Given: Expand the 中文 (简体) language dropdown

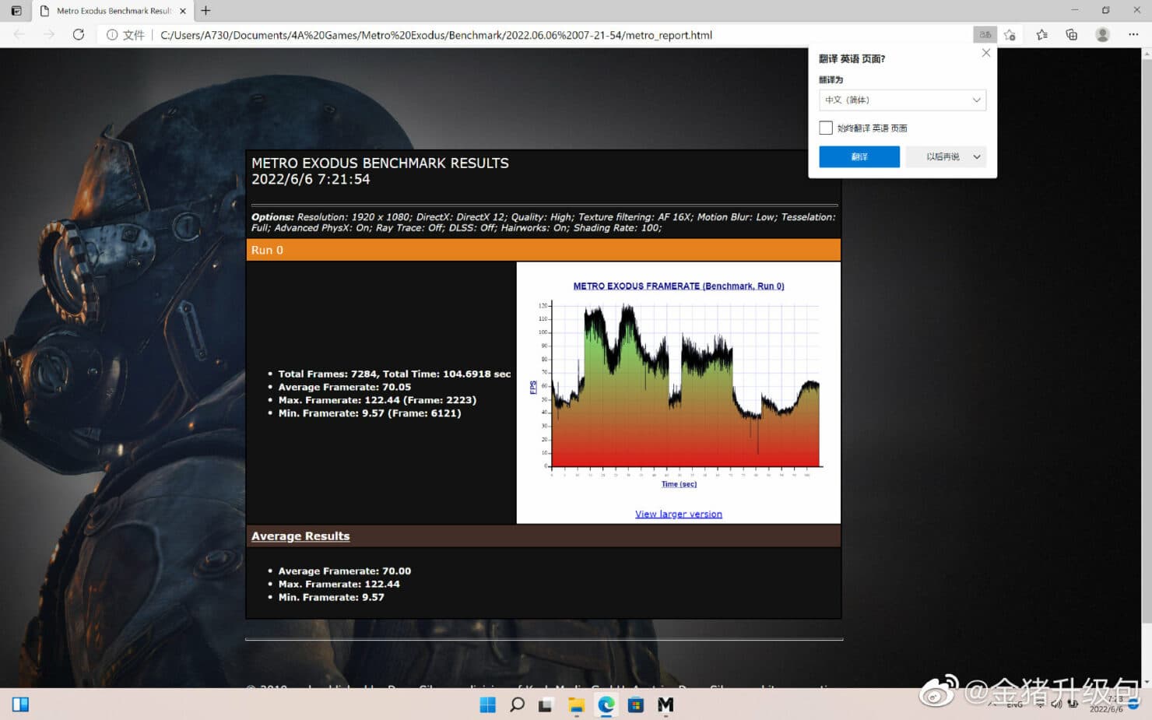Looking at the screenshot, I should (902, 100).
